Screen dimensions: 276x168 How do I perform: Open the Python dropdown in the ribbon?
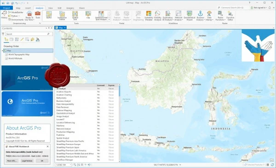coord(14,16)
